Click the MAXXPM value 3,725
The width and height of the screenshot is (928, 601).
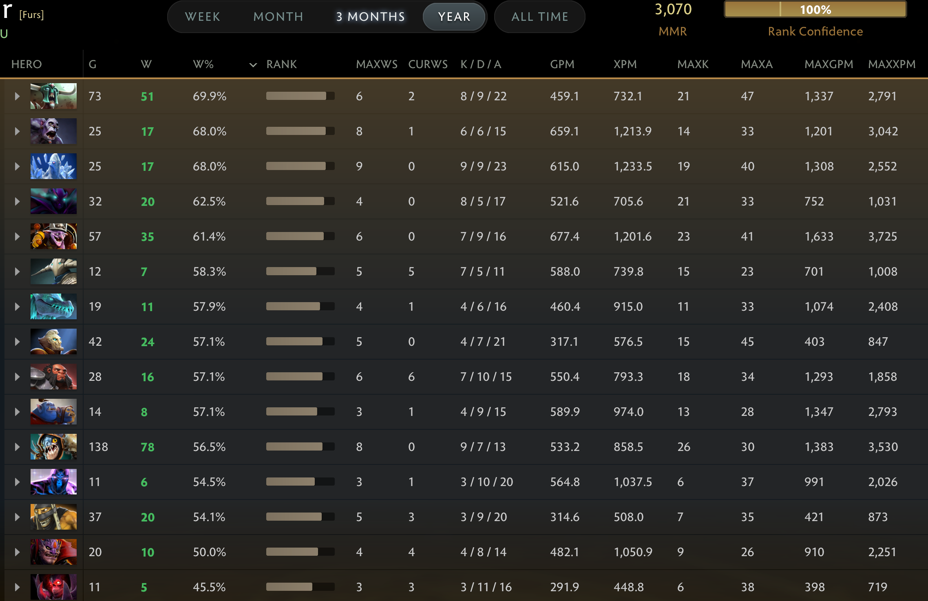tap(883, 236)
